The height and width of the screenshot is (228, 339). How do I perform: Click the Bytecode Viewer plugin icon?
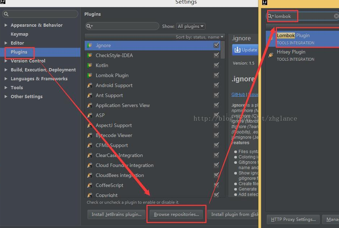90,135
